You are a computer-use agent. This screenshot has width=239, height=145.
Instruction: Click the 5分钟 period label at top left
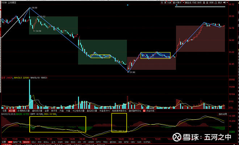click(4, 3)
